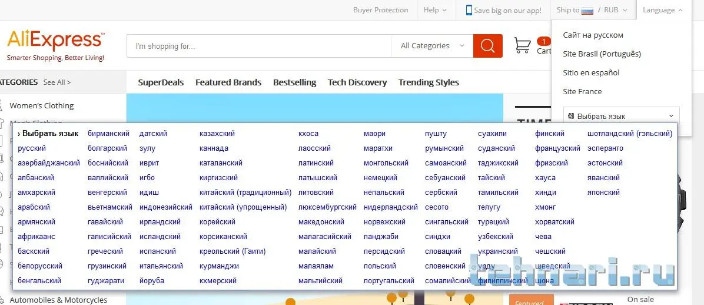Select вьетнамский language
This screenshot has width=704, height=305.
(x=110, y=207)
